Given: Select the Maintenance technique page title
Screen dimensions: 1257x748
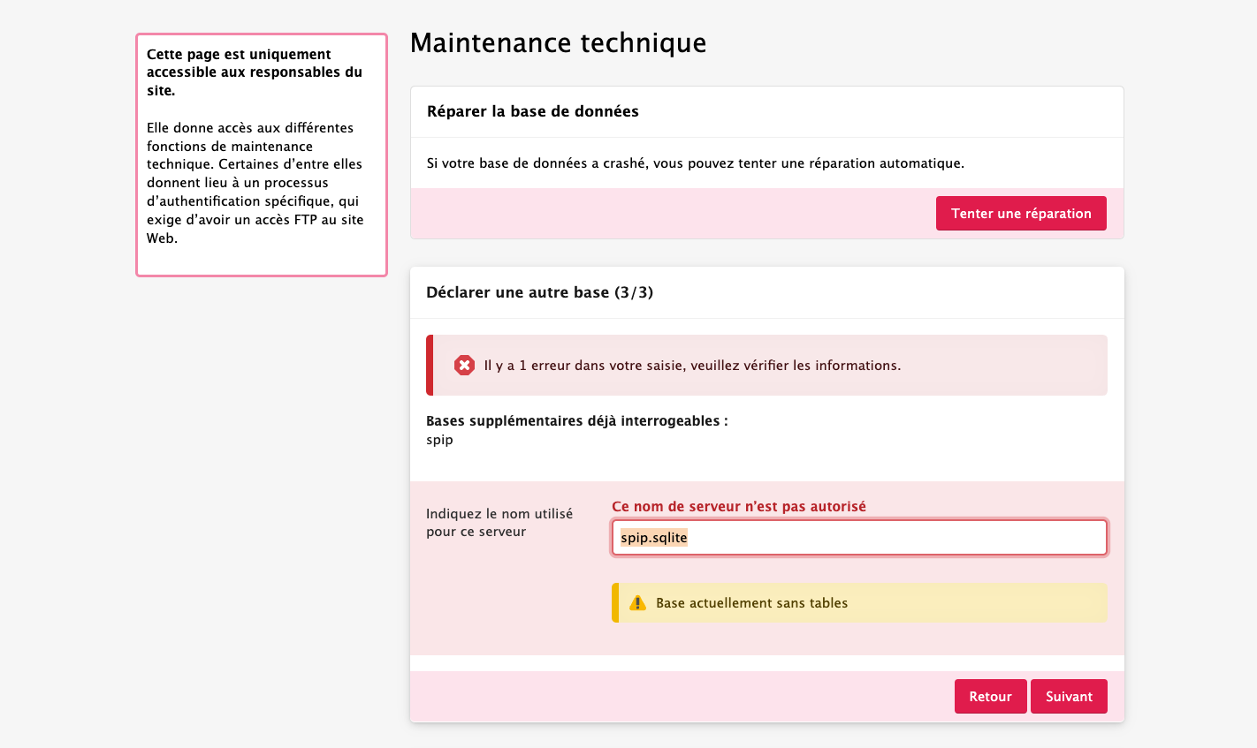Looking at the screenshot, I should (559, 42).
